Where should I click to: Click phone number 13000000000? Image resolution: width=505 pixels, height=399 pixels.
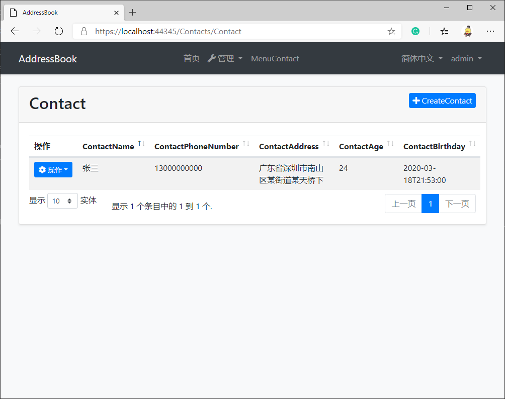pyautogui.click(x=179, y=168)
